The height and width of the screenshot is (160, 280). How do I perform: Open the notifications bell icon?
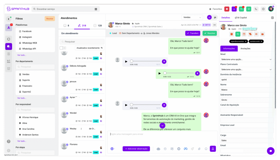pos(234,9)
